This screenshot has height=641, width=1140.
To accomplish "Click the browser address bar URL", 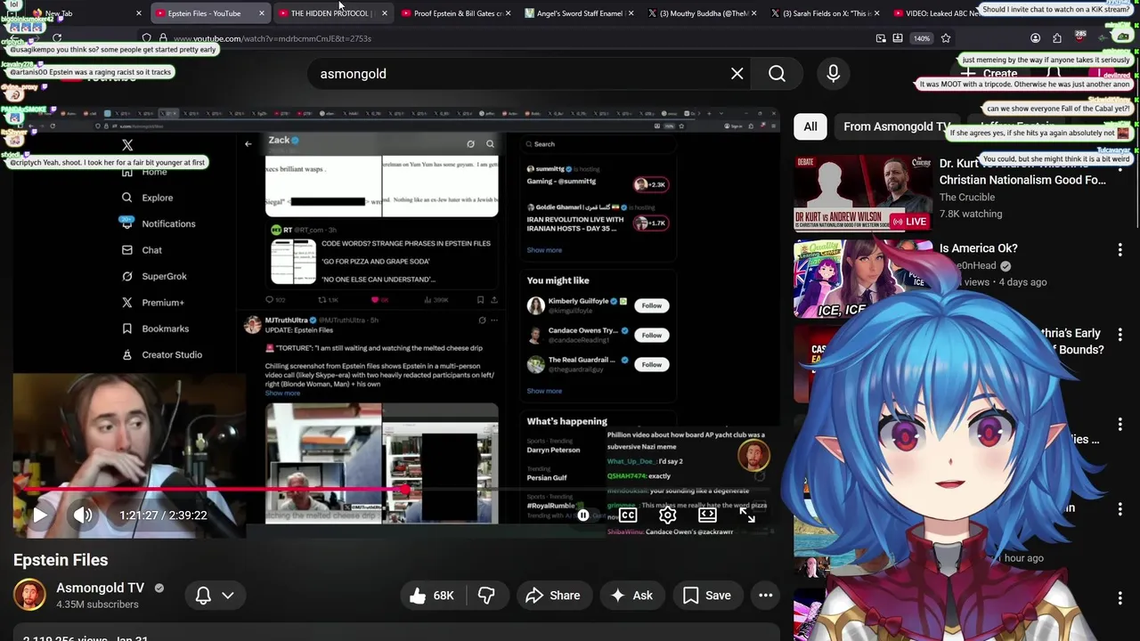I will click(273, 38).
